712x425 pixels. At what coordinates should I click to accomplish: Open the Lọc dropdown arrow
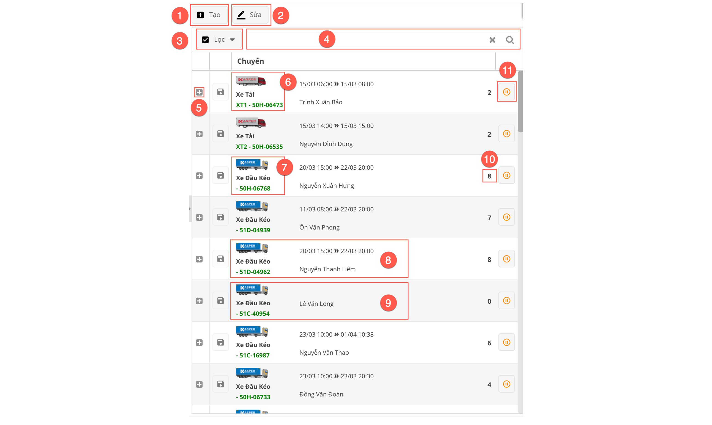(x=232, y=40)
